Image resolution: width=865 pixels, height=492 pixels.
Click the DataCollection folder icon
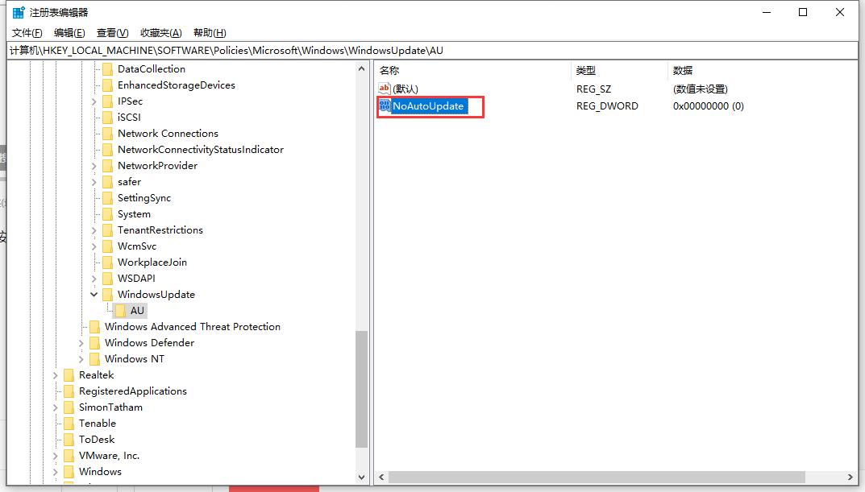(107, 69)
